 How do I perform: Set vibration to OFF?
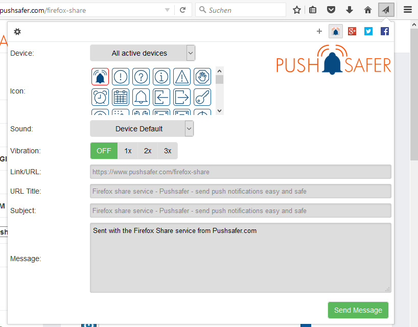104,151
